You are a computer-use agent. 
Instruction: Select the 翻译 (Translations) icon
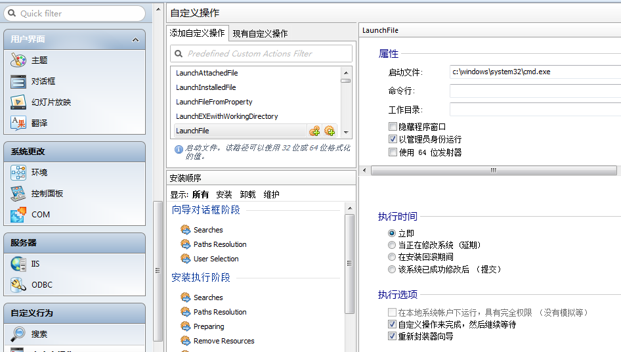pyautogui.click(x=18, y=123)
